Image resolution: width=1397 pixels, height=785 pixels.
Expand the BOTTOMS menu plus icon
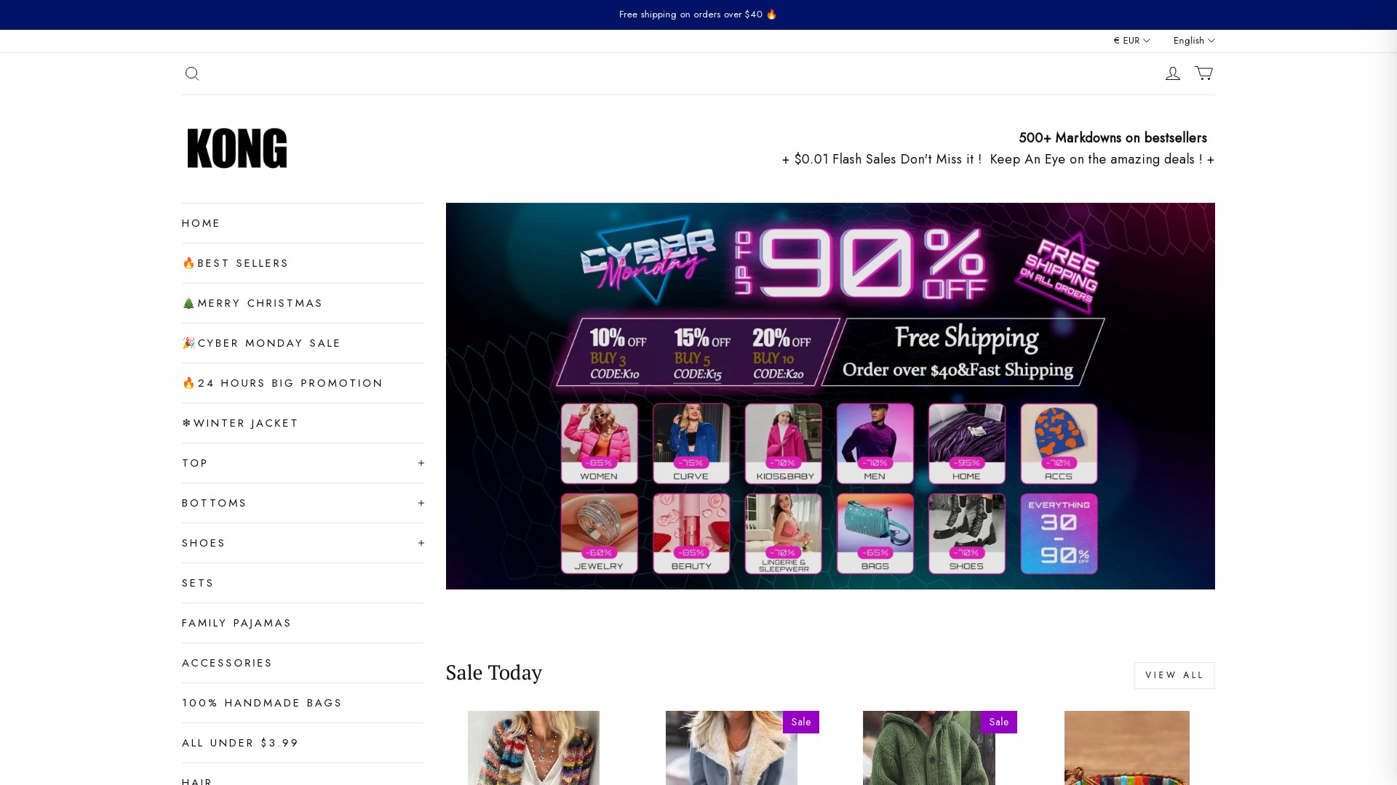421,503
